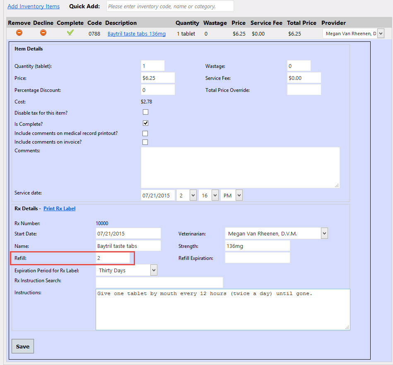The height and width of the screenshot is (365, 393).
Task: Open the AM/PM dropdown
Action: tap(239, 195)
